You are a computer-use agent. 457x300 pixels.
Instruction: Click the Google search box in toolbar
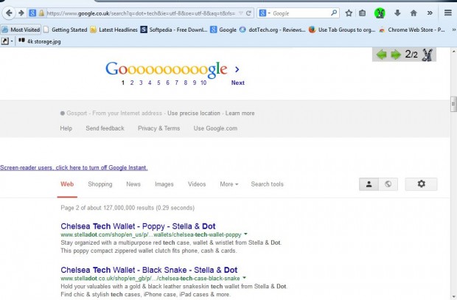coord(300,13)
